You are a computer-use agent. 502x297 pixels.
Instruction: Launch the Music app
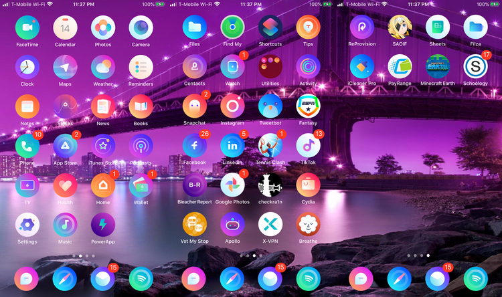point(65,225)
